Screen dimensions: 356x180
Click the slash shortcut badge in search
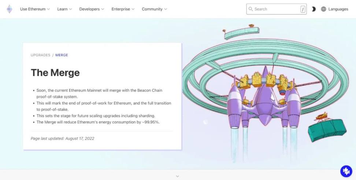(x=303, y=10)
